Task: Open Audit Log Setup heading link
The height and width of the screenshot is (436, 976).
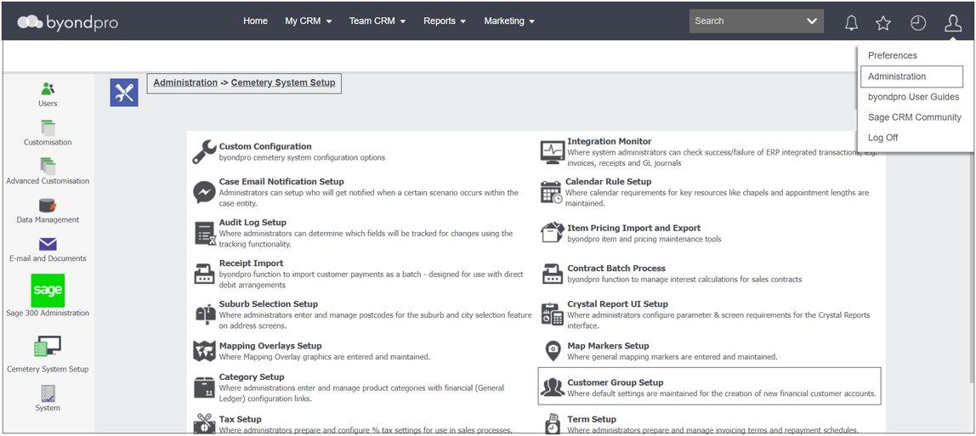Action: (x=253, y=222)
